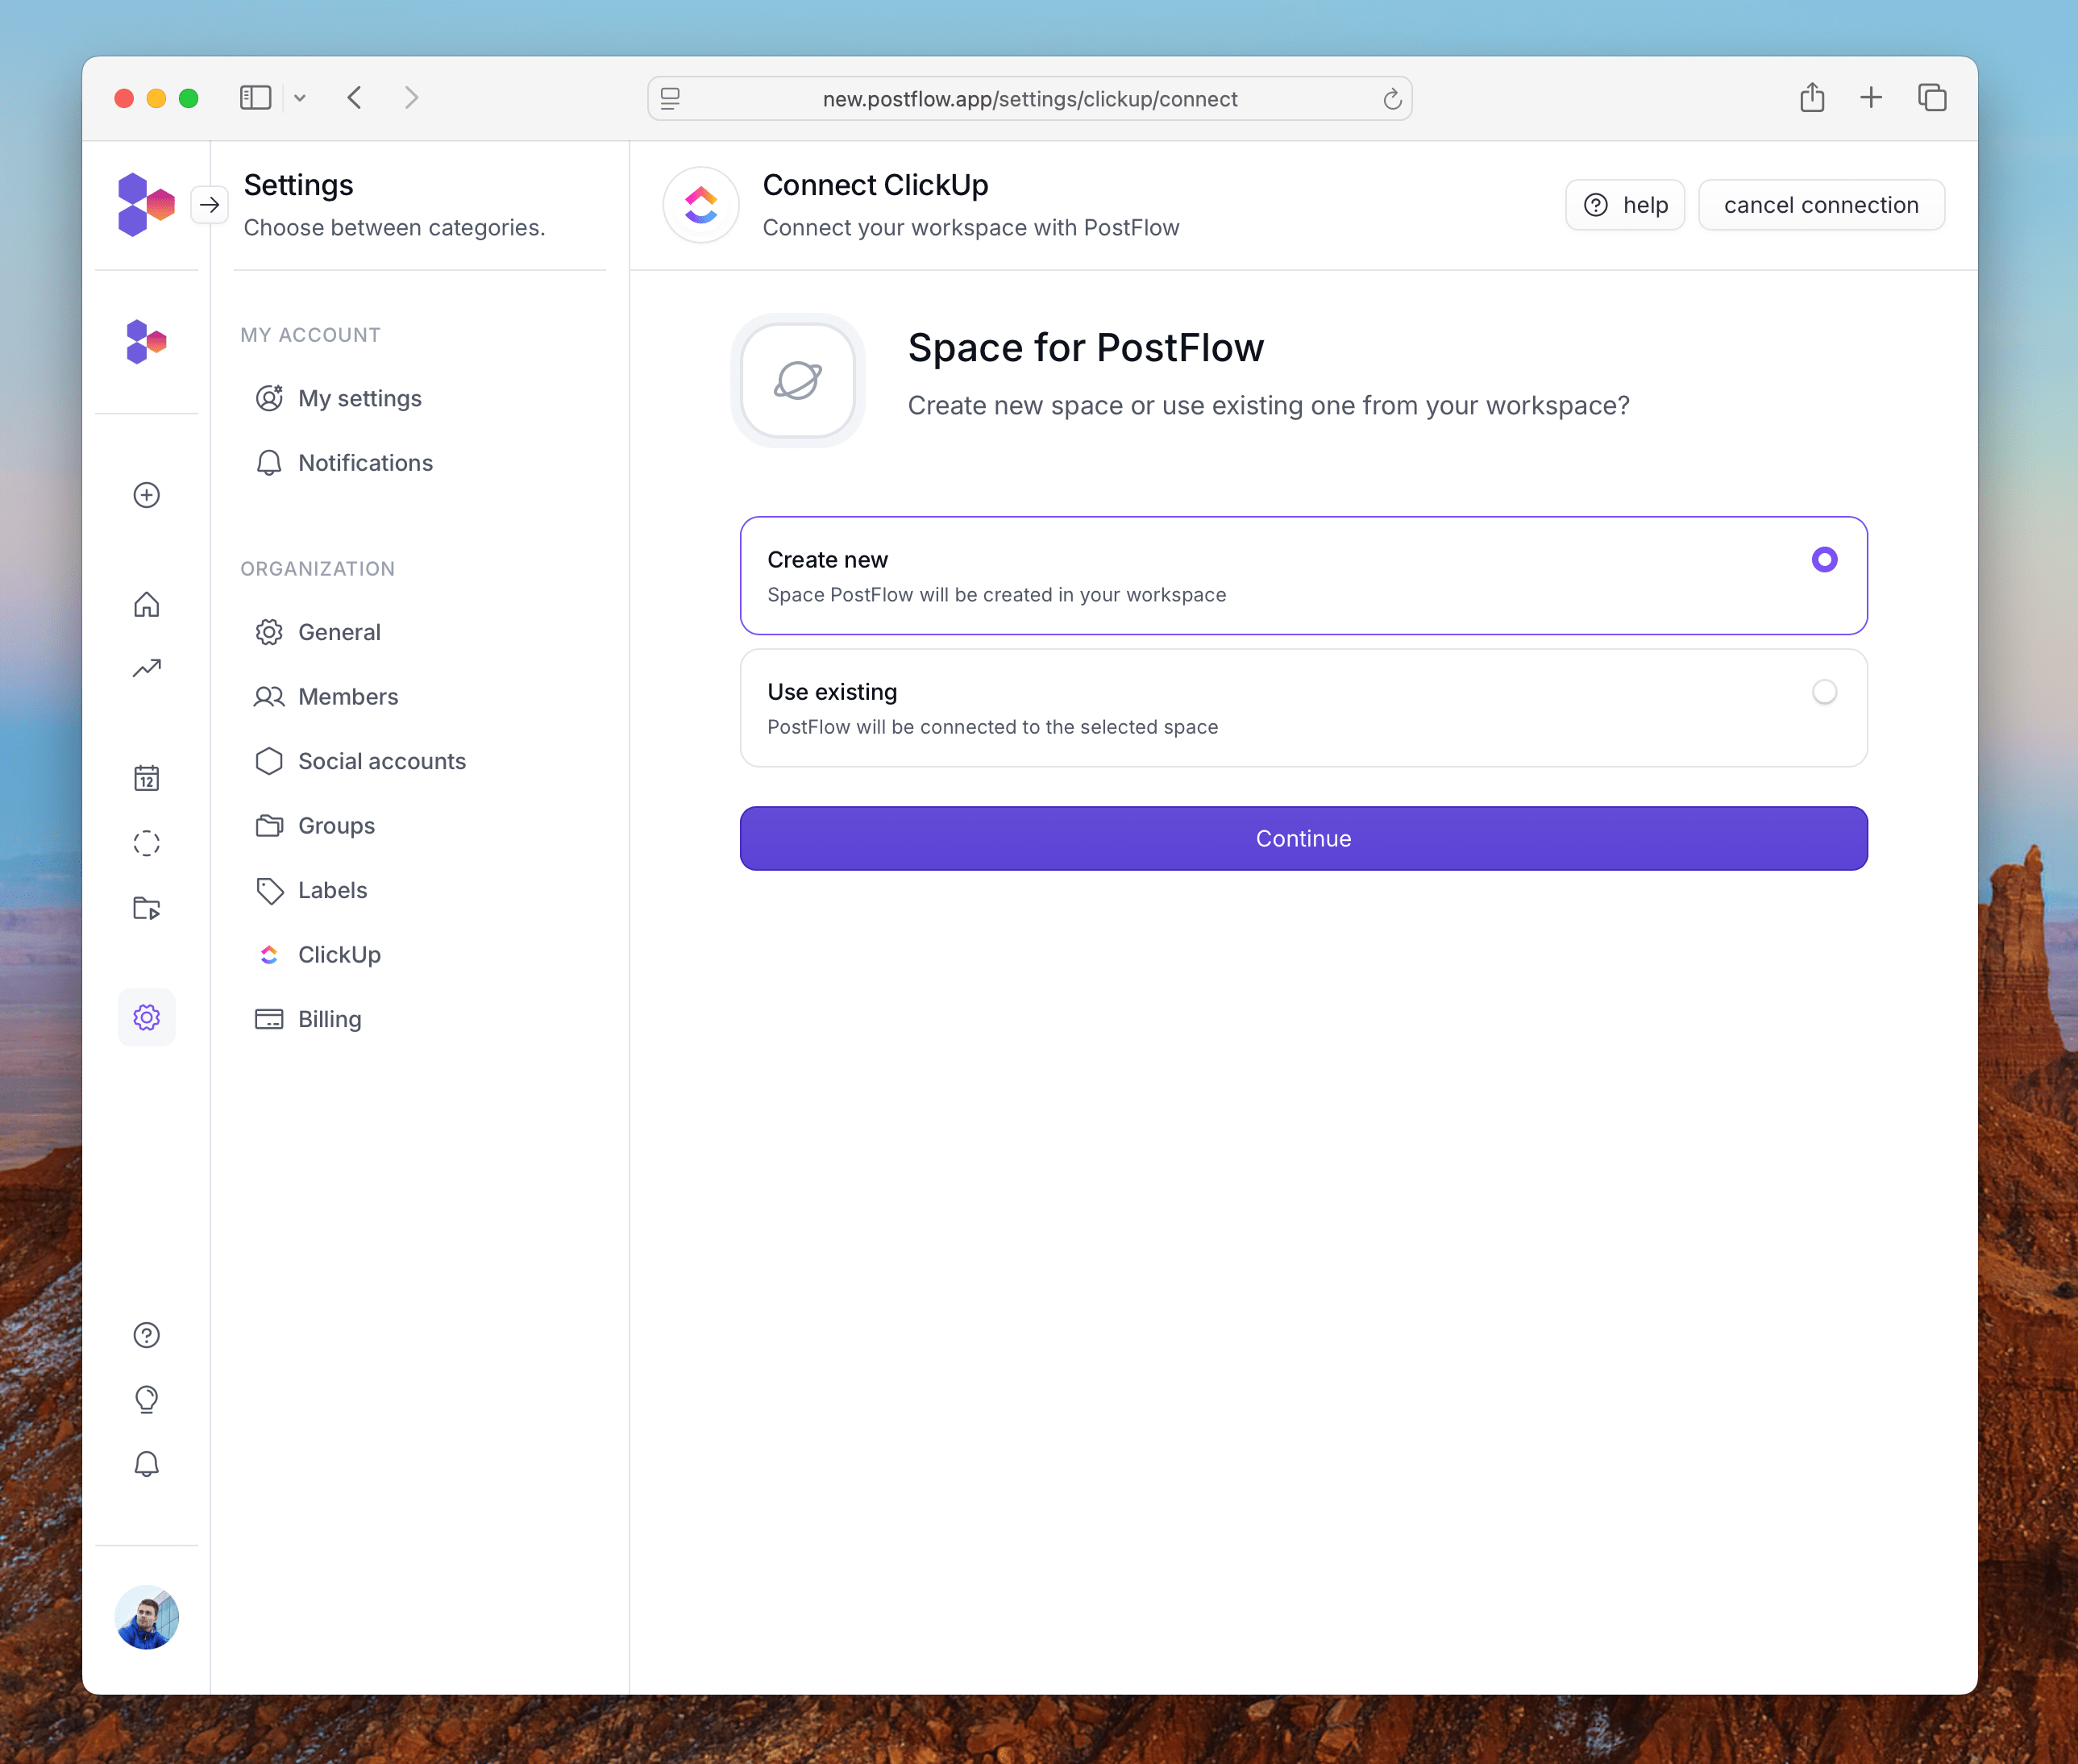Open a new tab with plus icon

[1871, 98]
